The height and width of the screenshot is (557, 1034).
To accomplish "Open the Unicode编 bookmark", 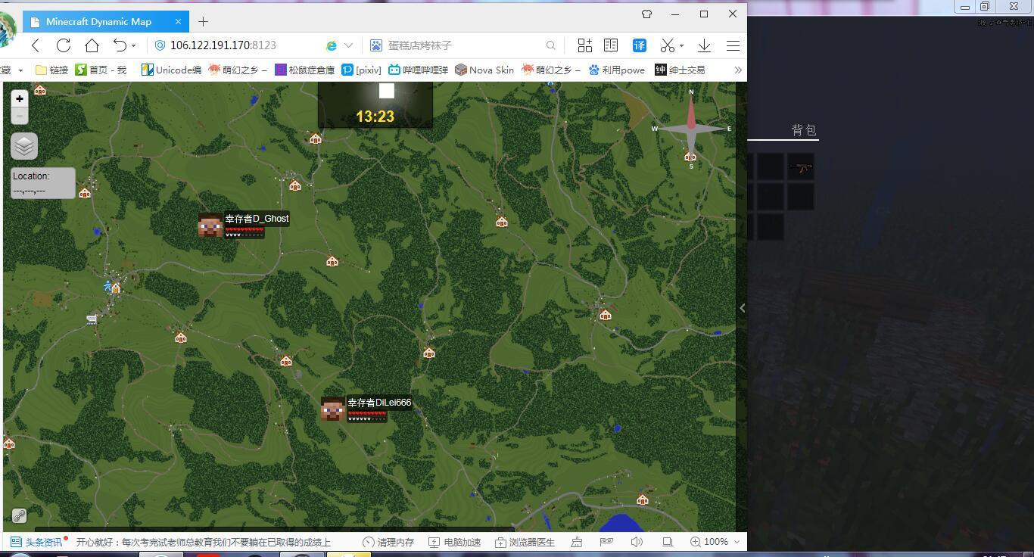I will (x=171, y=70).
